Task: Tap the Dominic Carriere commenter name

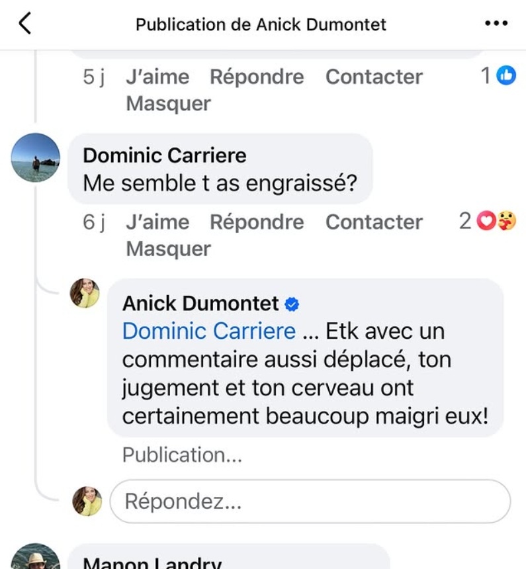Action: [165, 155]
